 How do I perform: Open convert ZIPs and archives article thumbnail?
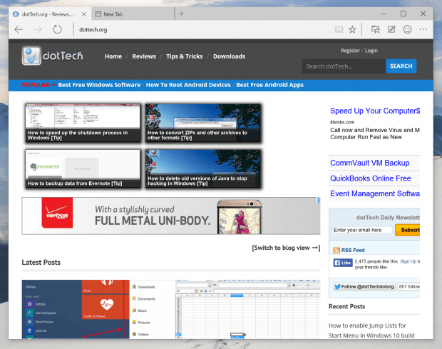[x=202, y=123]
